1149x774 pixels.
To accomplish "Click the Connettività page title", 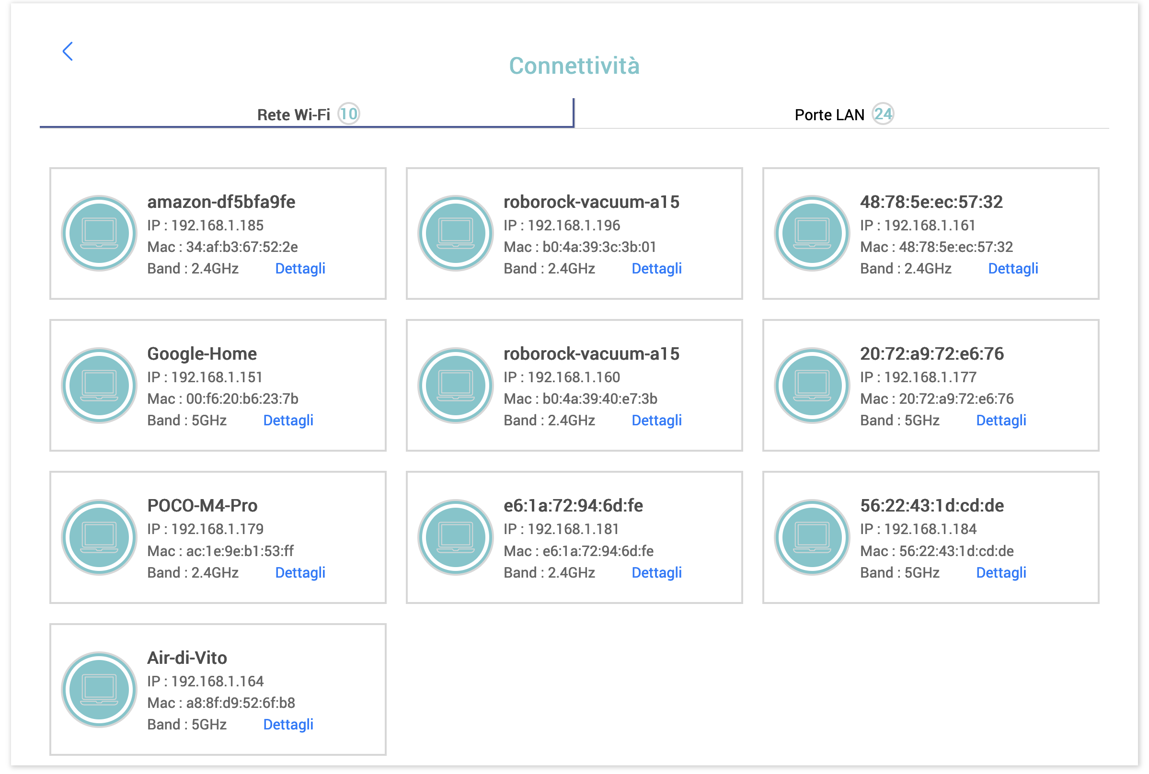I will tap(574, 66).
